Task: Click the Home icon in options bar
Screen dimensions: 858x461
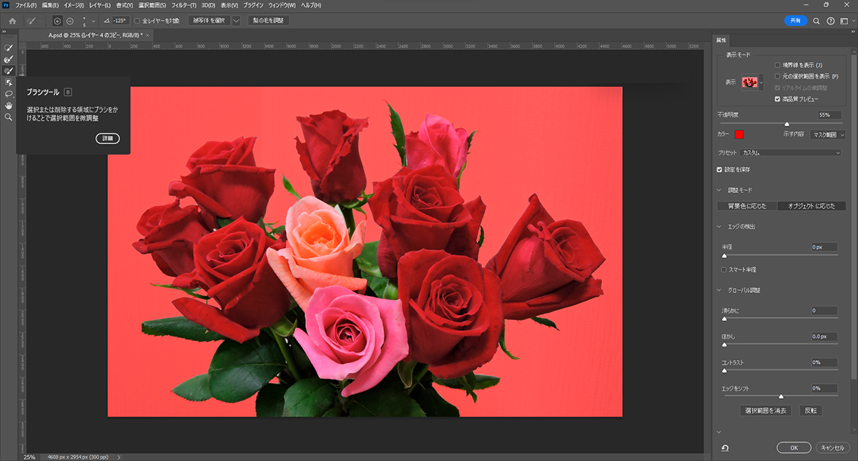Action: pyautogui.click(x=12, y=21)
